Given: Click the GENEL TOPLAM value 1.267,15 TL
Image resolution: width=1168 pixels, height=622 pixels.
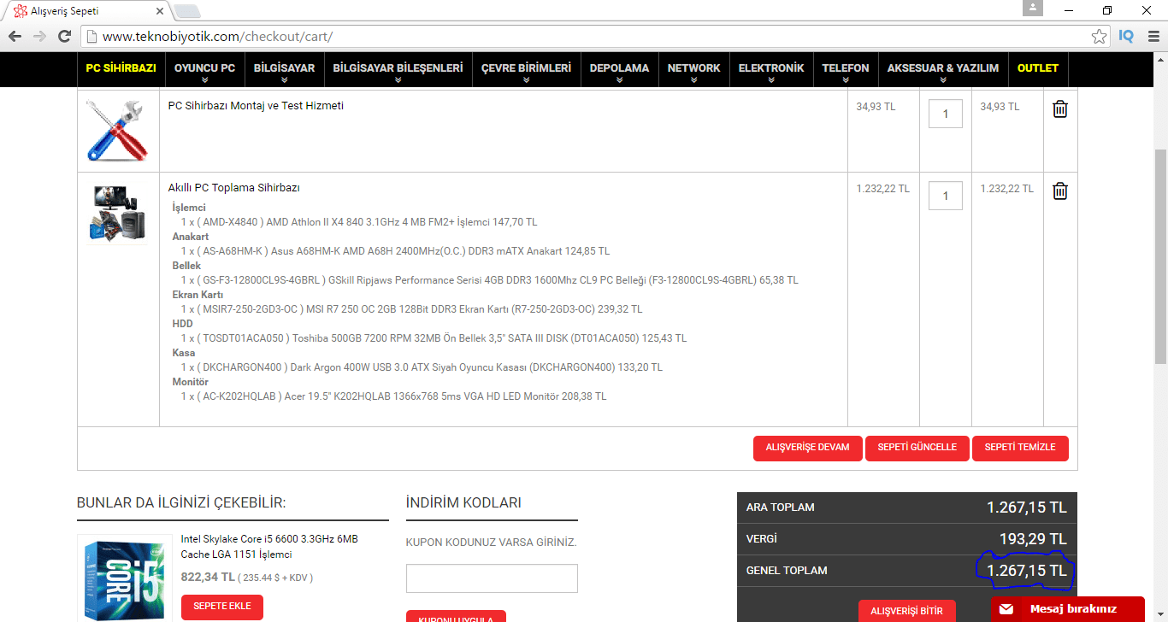Looking at the screenshot, I should 1026,571.
